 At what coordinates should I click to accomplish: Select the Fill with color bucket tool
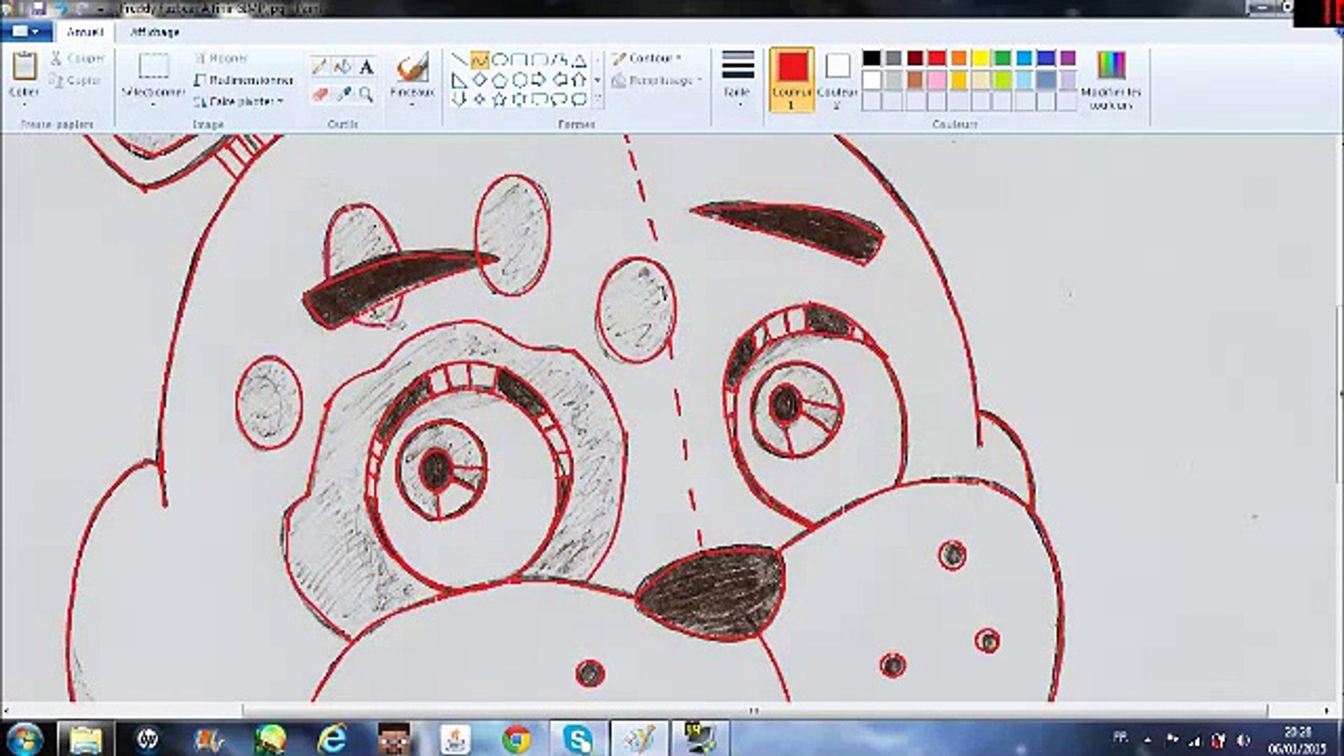tap(342, 67)
